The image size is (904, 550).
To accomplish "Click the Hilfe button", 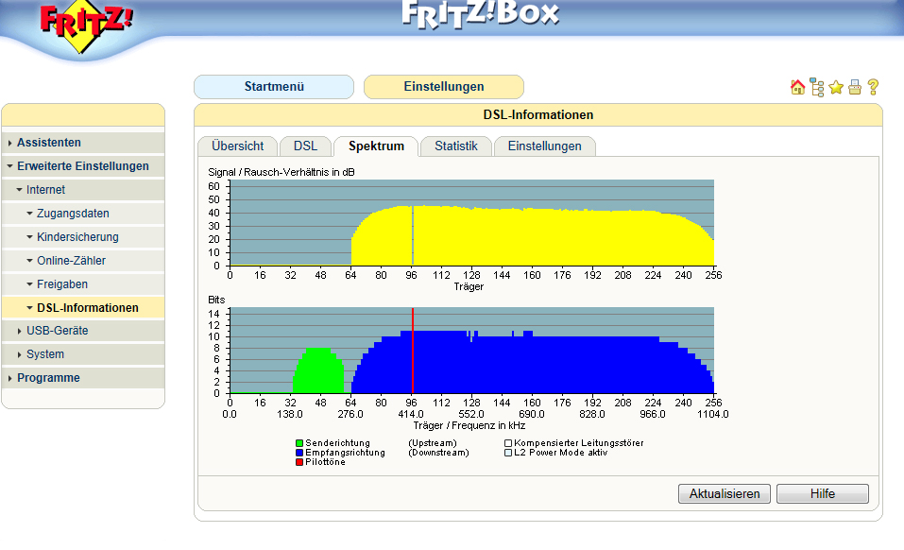I will click(x=822, y=494).
